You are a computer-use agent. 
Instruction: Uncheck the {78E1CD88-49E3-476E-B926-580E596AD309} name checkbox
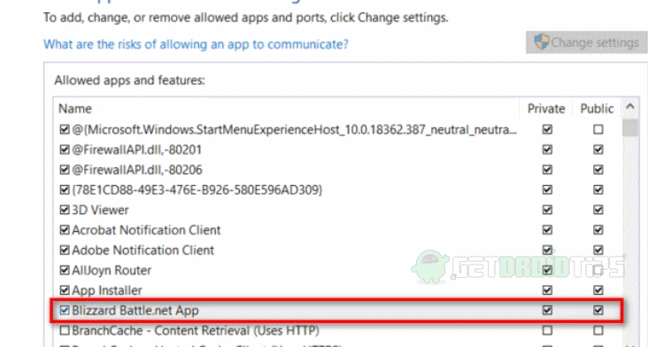[65, 189]
